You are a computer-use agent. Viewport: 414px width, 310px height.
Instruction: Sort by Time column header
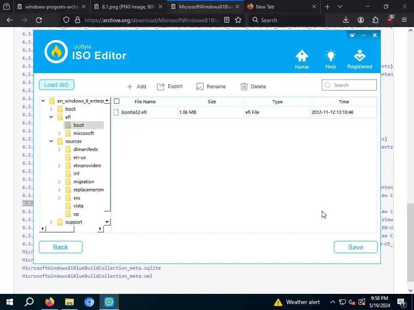click(344, 102)
